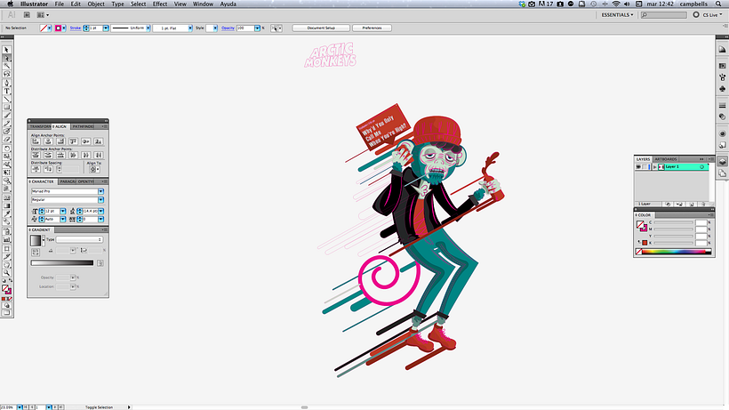Viewport: 729px width, 410px height.
Task: Select the Eyedropper tool
Action: tap(6, 213)
